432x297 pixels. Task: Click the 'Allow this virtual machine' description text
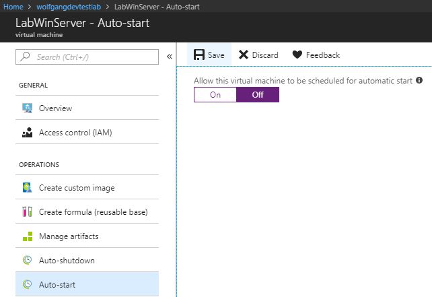(x=303, y=81)
